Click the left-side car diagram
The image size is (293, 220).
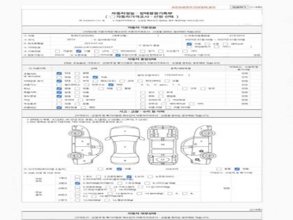[x=85, y=145]
